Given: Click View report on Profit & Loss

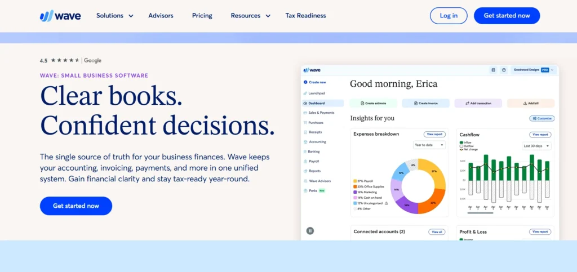Looking at the screenshot, I should [x=540, y=232].
